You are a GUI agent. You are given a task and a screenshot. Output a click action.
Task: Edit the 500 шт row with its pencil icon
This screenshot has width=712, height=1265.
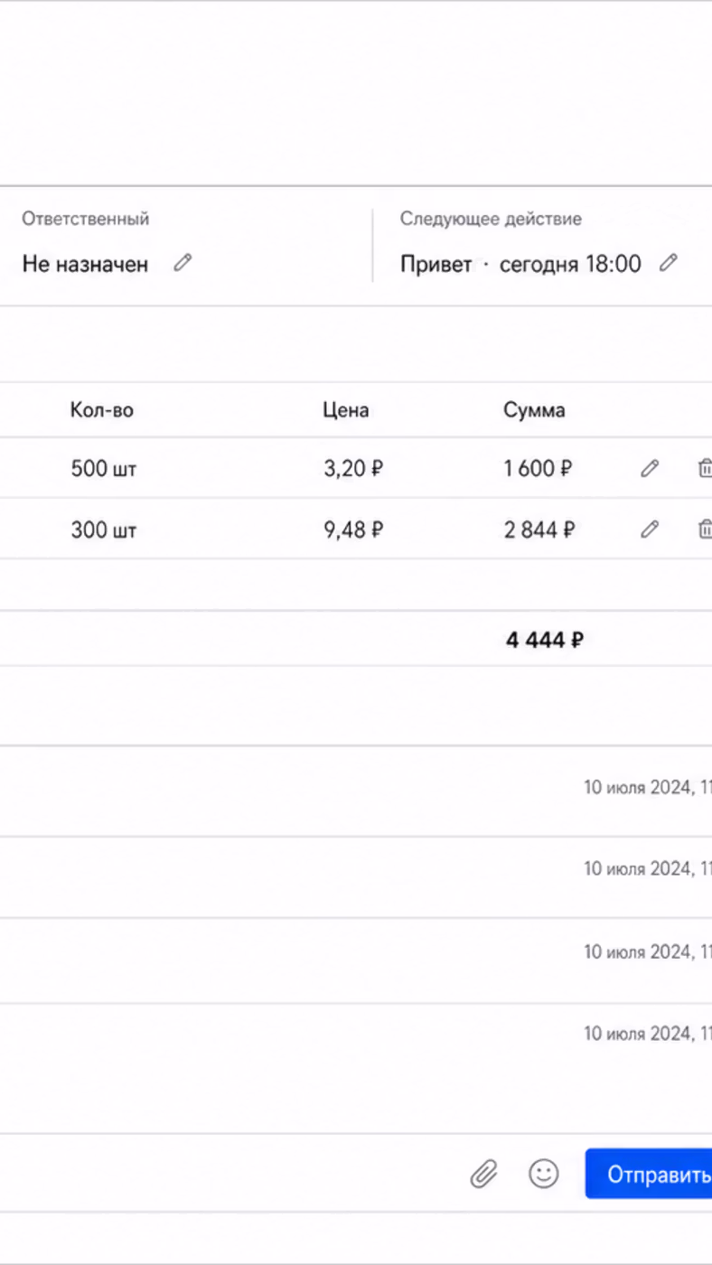click(649, 468)
